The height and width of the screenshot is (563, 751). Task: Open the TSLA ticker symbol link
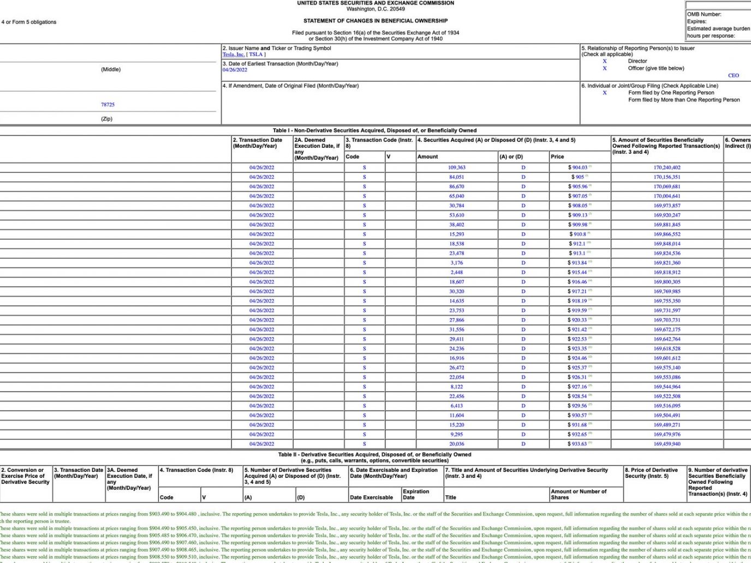point(256,55)
